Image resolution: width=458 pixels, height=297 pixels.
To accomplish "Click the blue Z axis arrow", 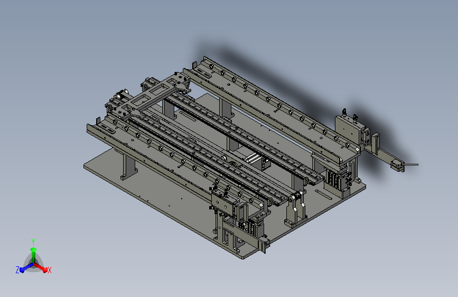I will tap(27, 268).
